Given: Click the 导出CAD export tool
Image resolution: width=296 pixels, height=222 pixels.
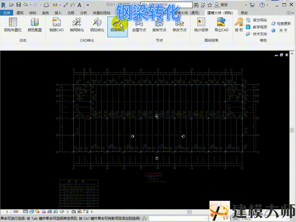Looking at the screenshot, I should pos(222,25).
